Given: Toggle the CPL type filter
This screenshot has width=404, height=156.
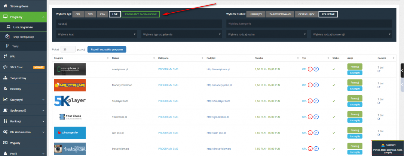Looking at the screenshot, I should click(x=78, y=14).
